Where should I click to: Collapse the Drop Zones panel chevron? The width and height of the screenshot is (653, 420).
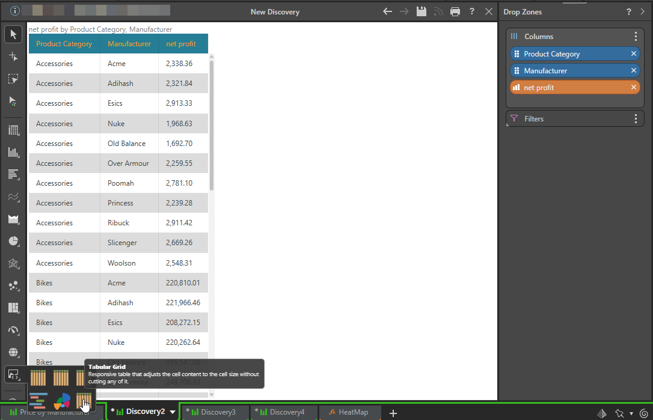pyautogui.click(x=643, y=11)
